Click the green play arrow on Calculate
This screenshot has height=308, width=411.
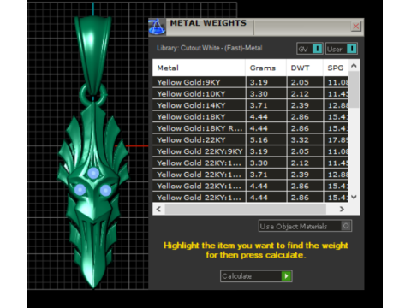click(x=286, y=276)
